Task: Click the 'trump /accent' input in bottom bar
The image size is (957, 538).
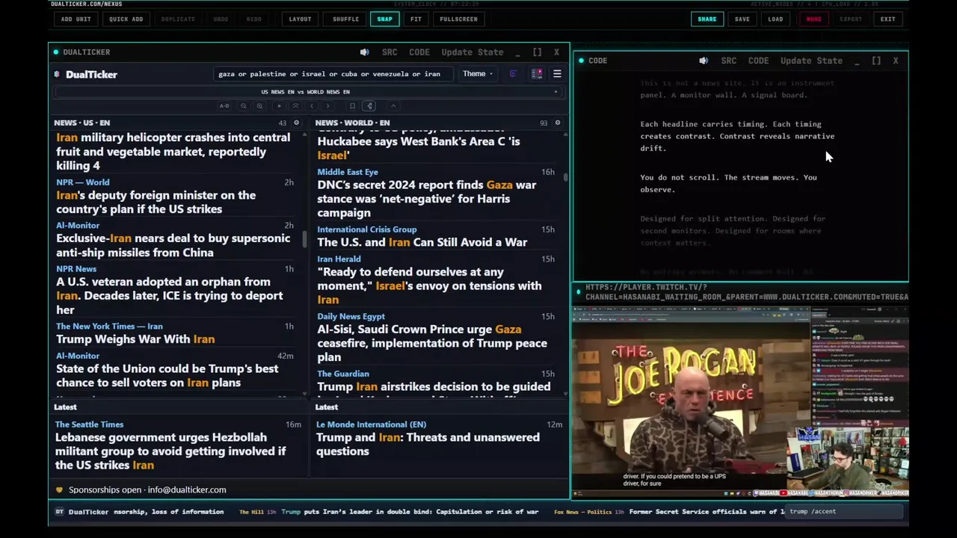Action: (845, 512)
